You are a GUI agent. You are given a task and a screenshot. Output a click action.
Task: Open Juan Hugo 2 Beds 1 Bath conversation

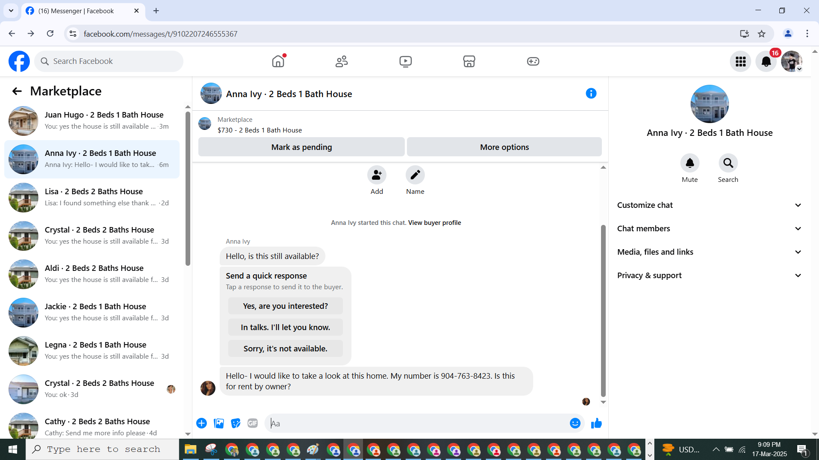[x=92, y=121]
